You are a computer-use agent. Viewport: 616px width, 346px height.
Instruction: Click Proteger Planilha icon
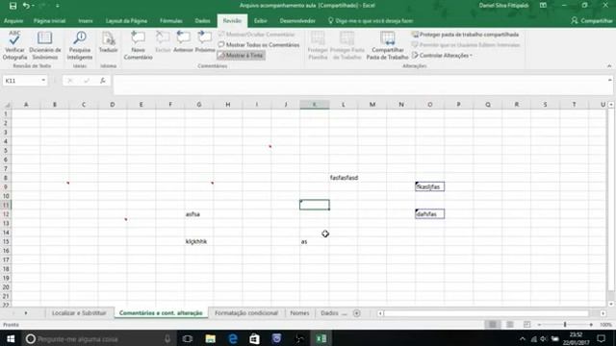318,45
